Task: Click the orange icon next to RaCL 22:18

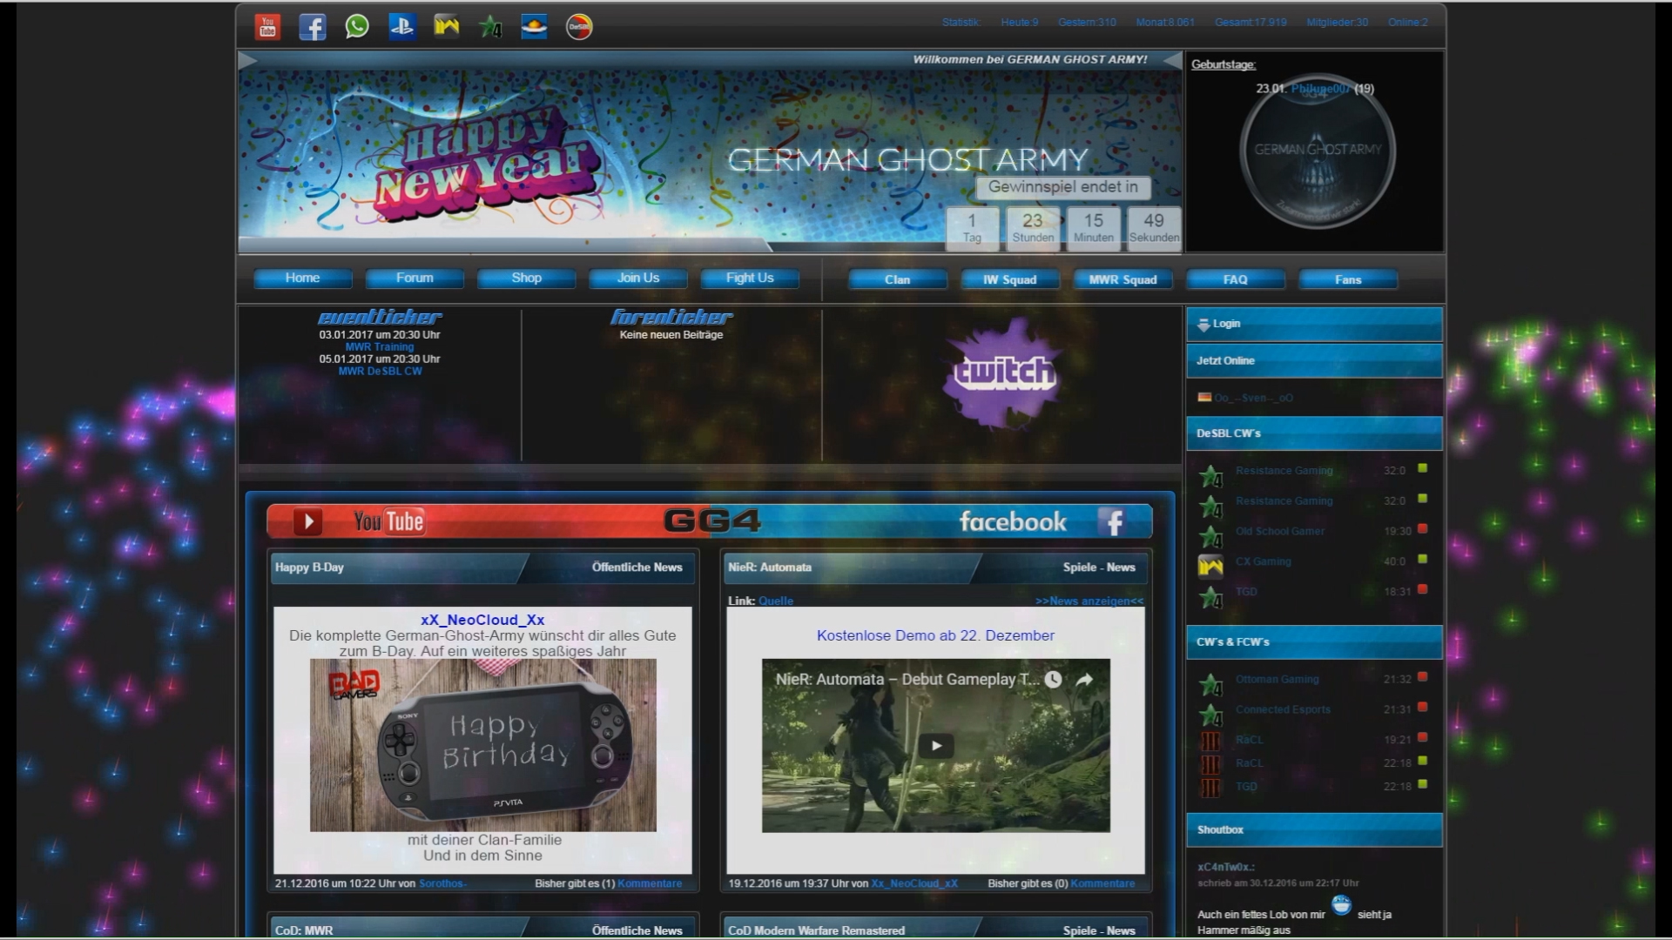Action: (x=1210, y=764)
